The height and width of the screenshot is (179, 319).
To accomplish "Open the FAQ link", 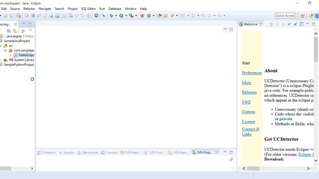I will (246, 102).
